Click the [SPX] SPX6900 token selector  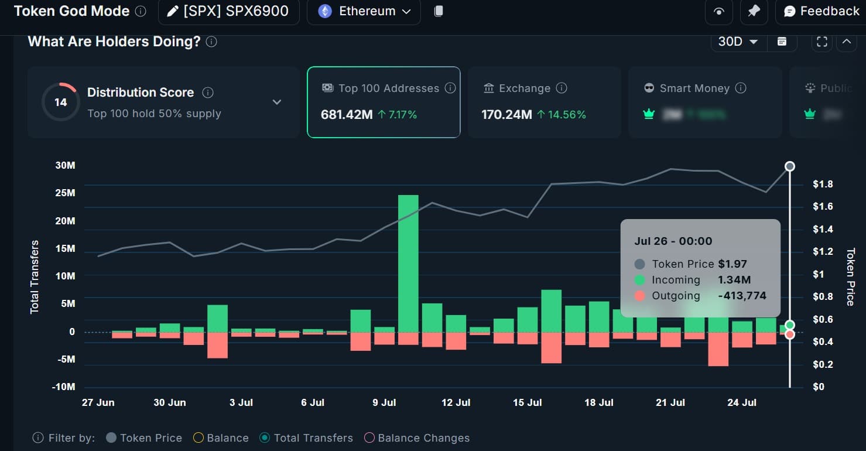point(228,12)
